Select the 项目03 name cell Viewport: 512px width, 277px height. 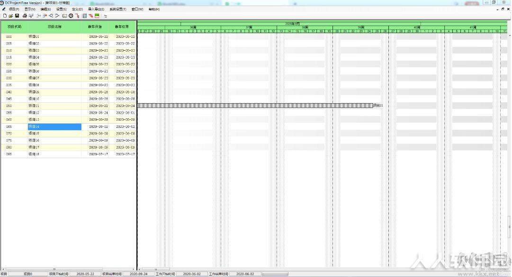[54, 50]
